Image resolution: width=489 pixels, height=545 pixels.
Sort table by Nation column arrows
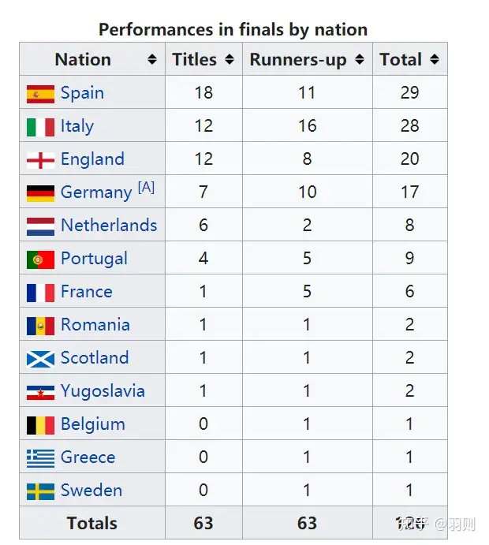pos(152,59)
